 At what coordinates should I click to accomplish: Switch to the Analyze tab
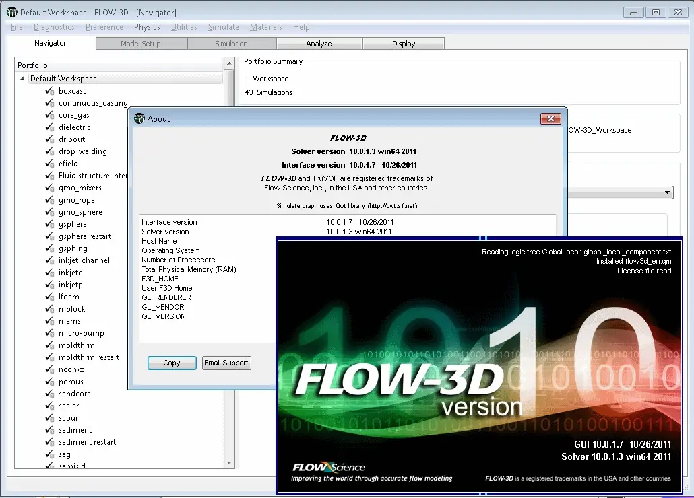[319, 44]
